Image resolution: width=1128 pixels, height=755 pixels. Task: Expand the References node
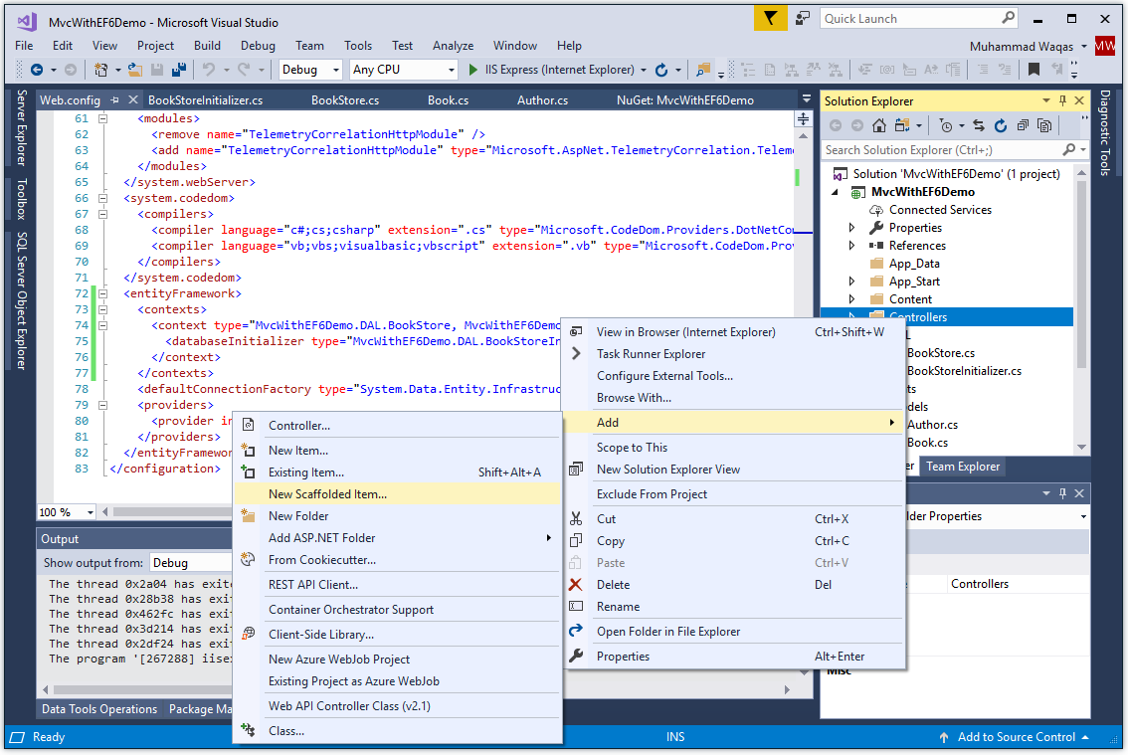tap(851, 246)
